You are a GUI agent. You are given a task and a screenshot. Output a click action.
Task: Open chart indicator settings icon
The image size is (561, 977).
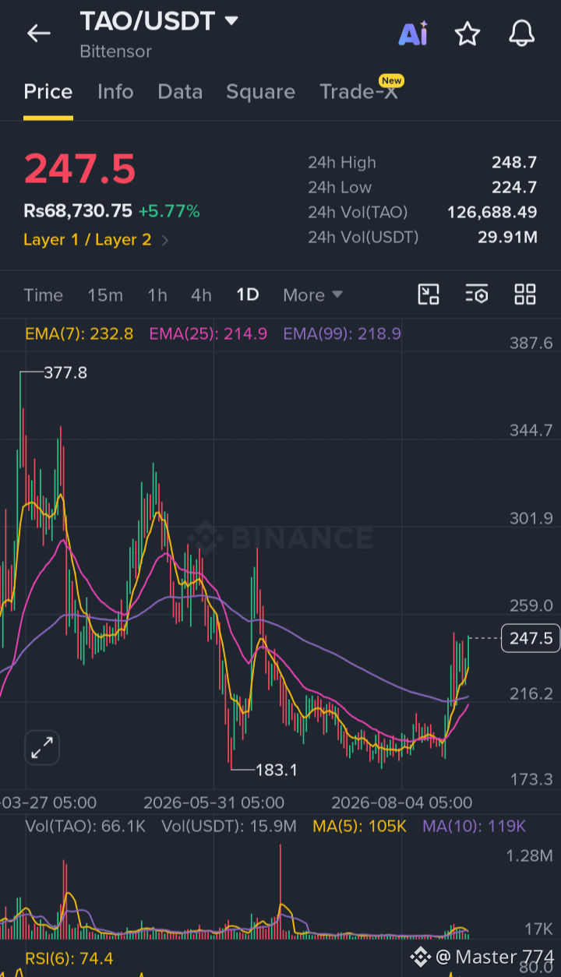point(477,295)
